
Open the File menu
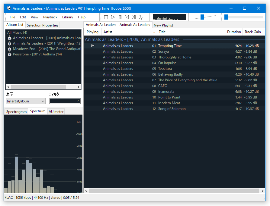12,17
